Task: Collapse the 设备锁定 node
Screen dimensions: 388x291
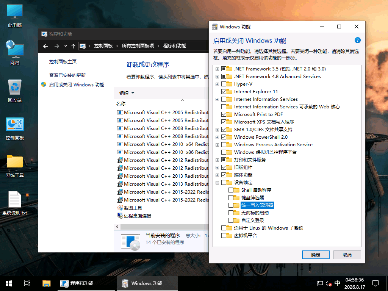Action: tap(217, 183)
